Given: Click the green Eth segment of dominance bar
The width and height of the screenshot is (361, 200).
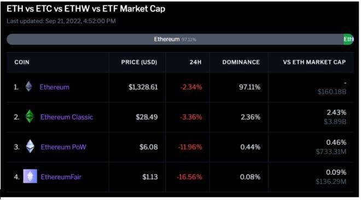Looking at the screenshot, I should click(348, 39).
